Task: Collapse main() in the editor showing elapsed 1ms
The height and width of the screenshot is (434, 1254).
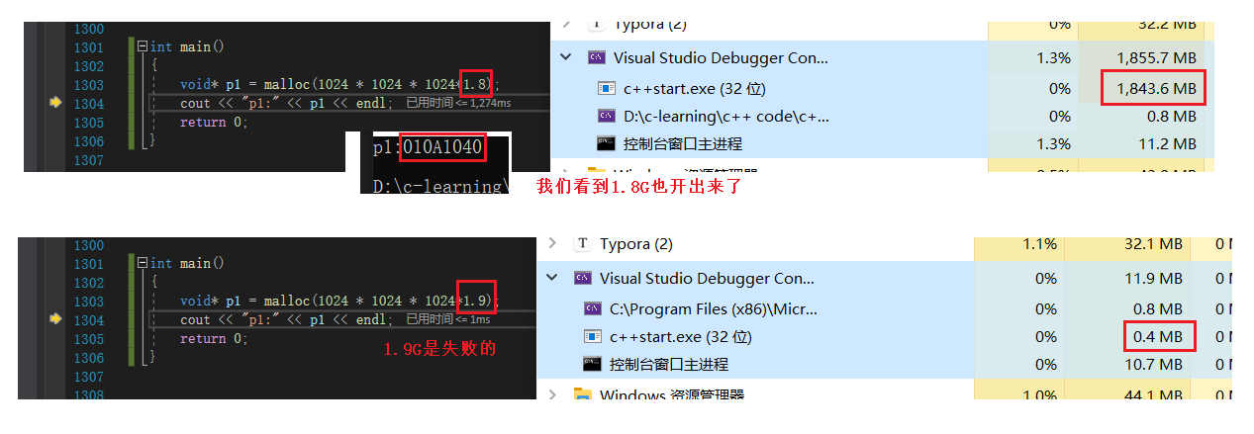Action: (143, 264)
